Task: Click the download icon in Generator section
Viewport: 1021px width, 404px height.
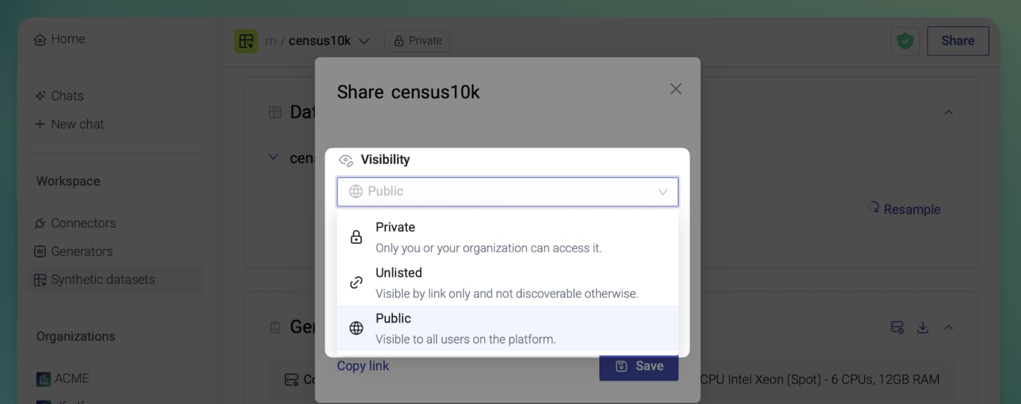Action: click(x=923, y=327)
